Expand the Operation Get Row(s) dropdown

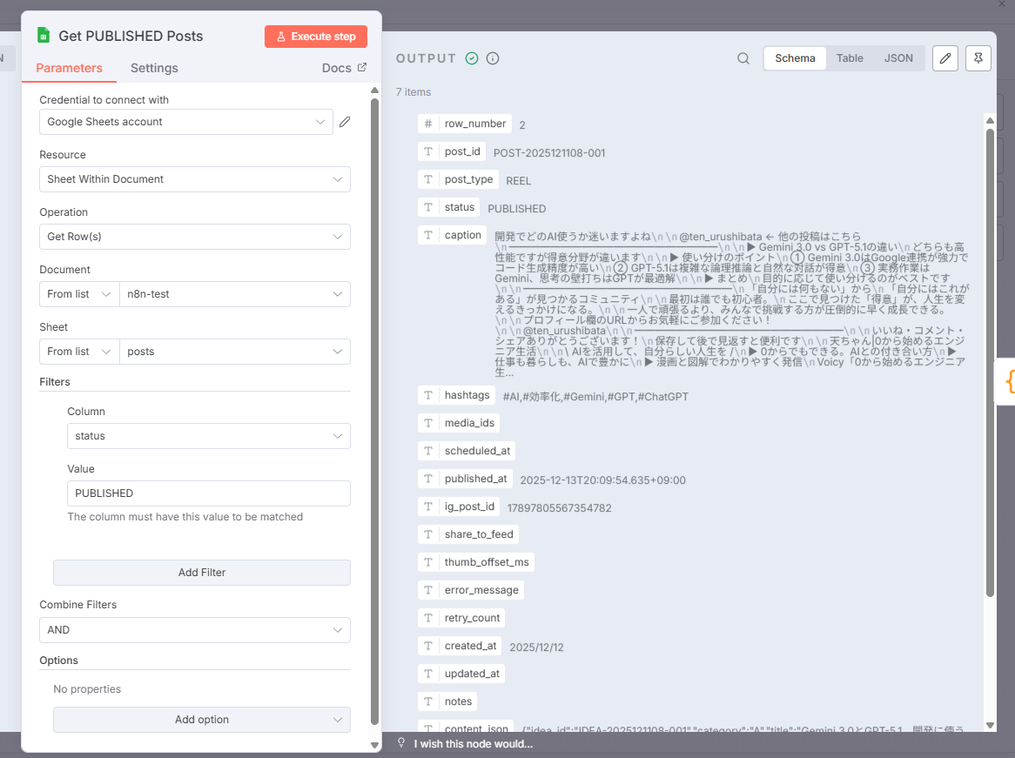(x=195, y=237)
